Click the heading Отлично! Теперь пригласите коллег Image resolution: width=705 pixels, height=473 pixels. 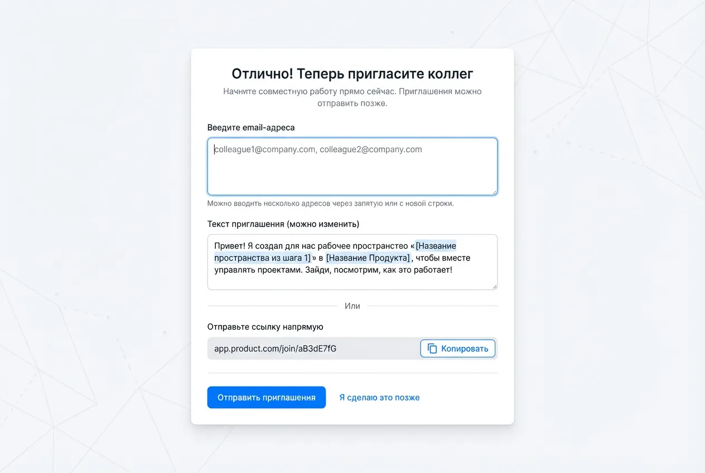tap(352, 74)
